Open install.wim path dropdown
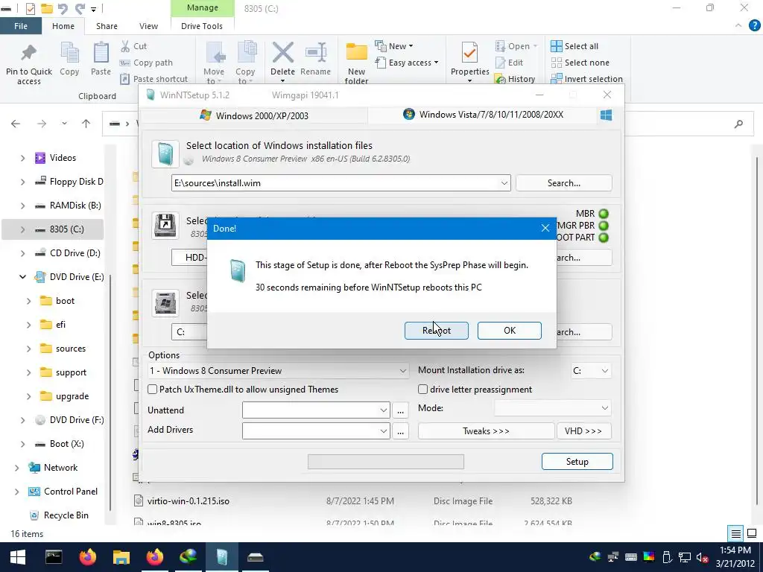763x572 pixels. click(x=504, y=183)
